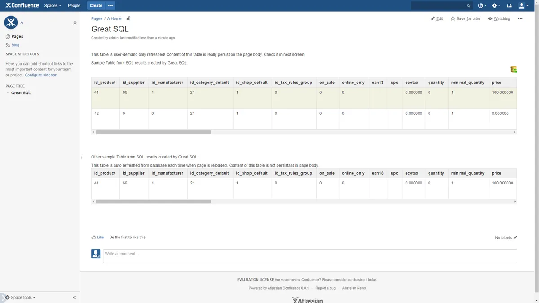This screenshot has width=539, height=303.
Task: Star this space as favourite
Action: coord(75,22)
